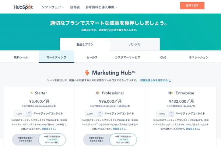The width and height of the screenshot is (221, 147).
Task: Click the Marketing Hub heading
Action: pos(114,73)
